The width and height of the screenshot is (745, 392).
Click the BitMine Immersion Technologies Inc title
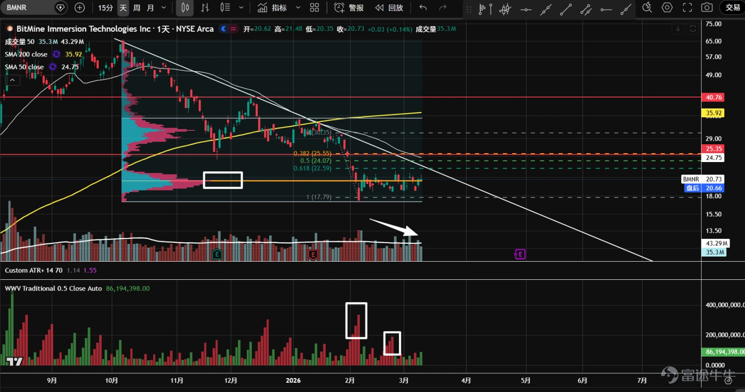click(84, 29)
